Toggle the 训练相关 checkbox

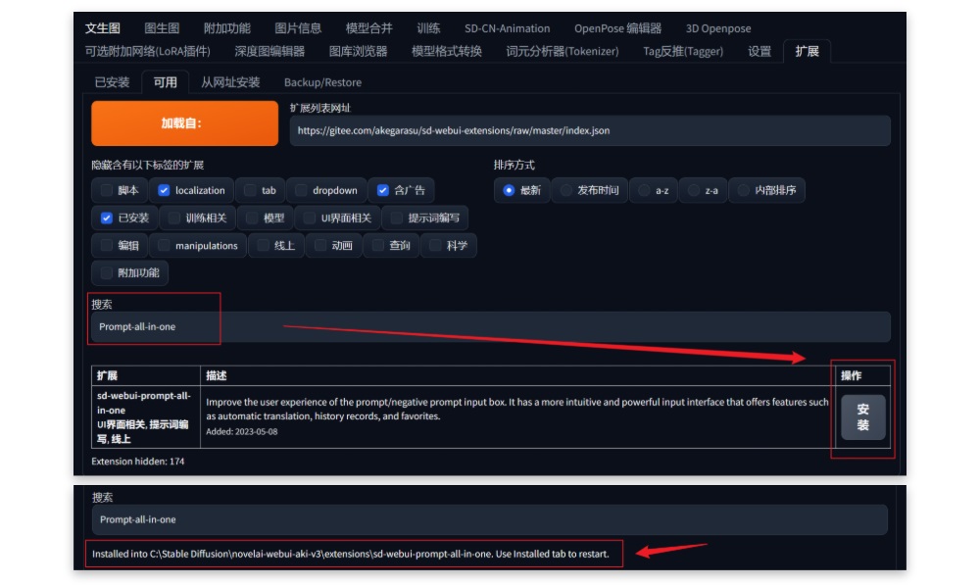(x=174, y=218)
